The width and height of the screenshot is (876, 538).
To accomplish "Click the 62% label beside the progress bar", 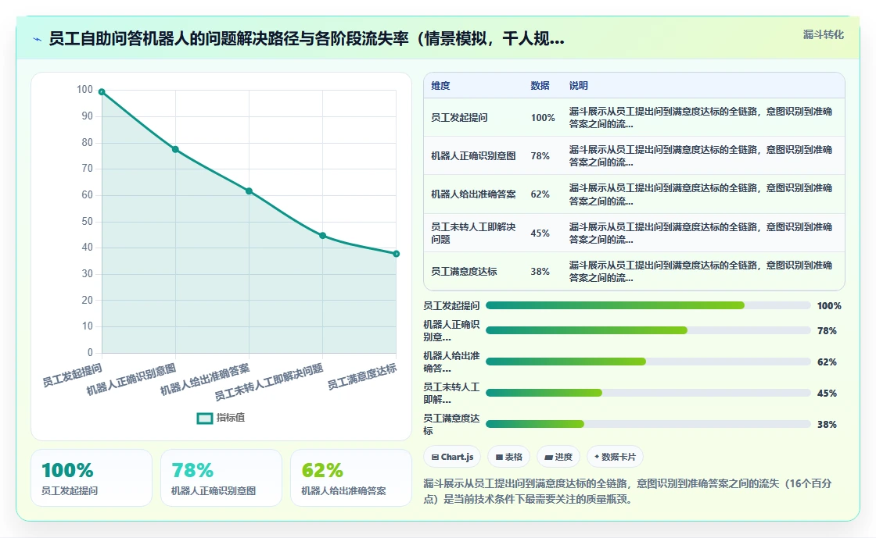I will point(827,362).
